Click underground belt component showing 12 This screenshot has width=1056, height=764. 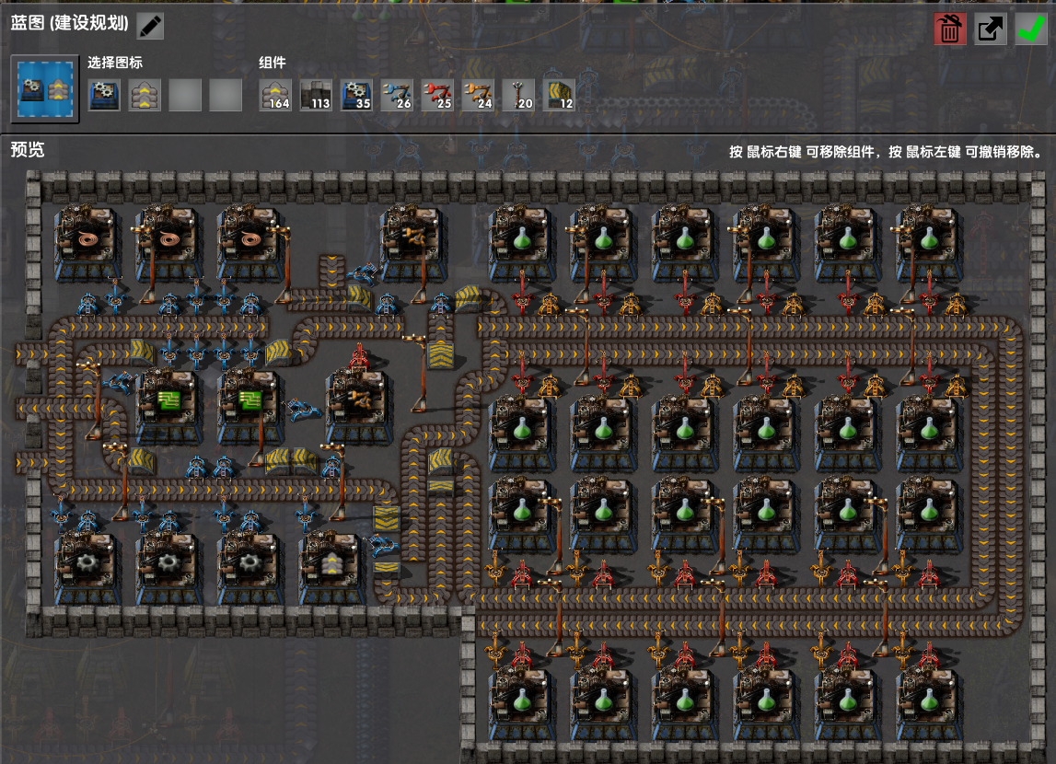tap(558, 95)
